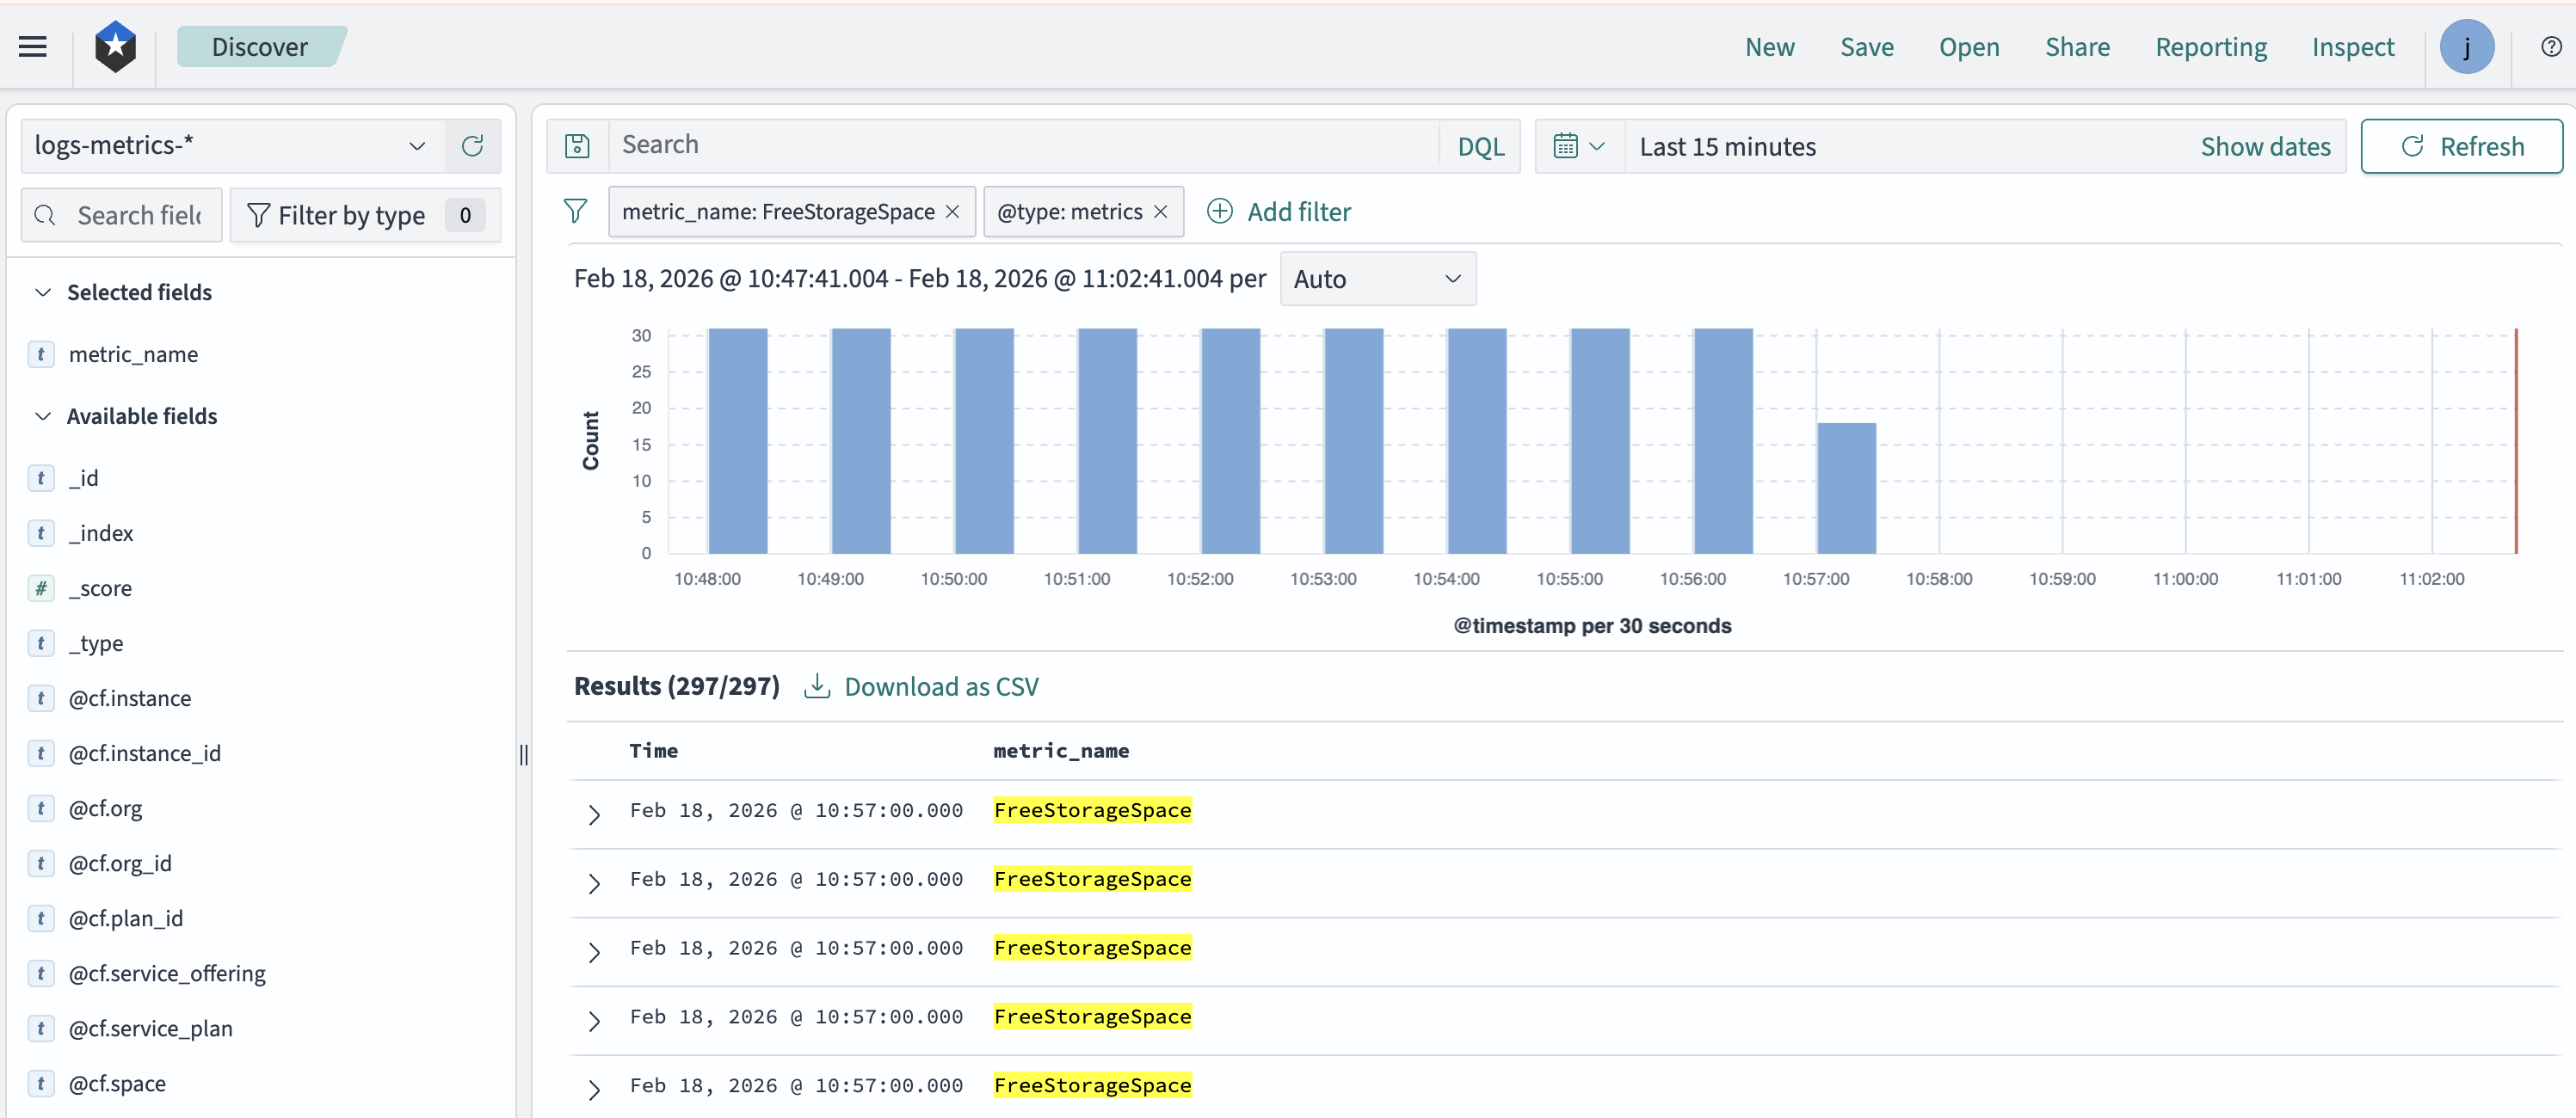Screen dimensions: 2576x1118
Task: Open the logs-metrics-* index pattern dropdown
Action: click(417, 146)
